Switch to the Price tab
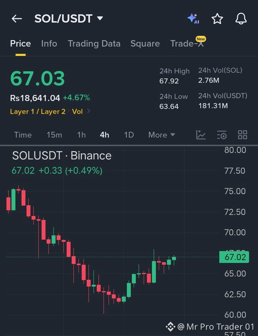Image resolution: width=258 pixels, height=336 pixels. click(20, 44)
